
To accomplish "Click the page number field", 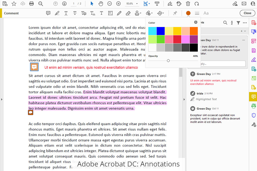I will click(74, 3).
